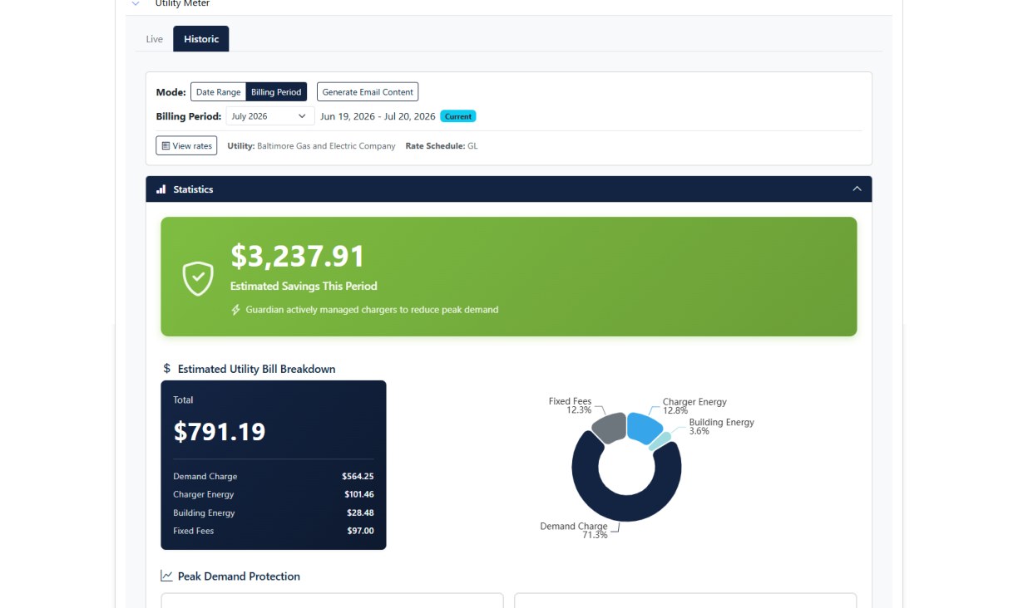The image size is (1018, 608).
Task: Click the Jun 19, 2026 - Jul 20, 2026 date text
Action: (378, 116)
